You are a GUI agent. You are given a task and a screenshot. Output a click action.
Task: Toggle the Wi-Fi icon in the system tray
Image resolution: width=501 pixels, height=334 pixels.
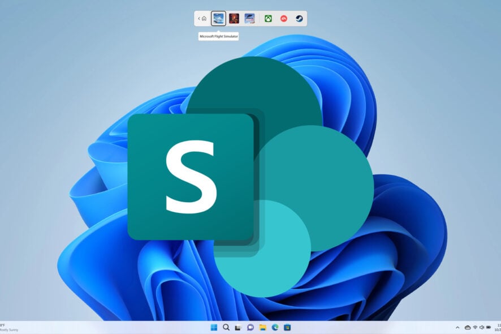(475, 327)
